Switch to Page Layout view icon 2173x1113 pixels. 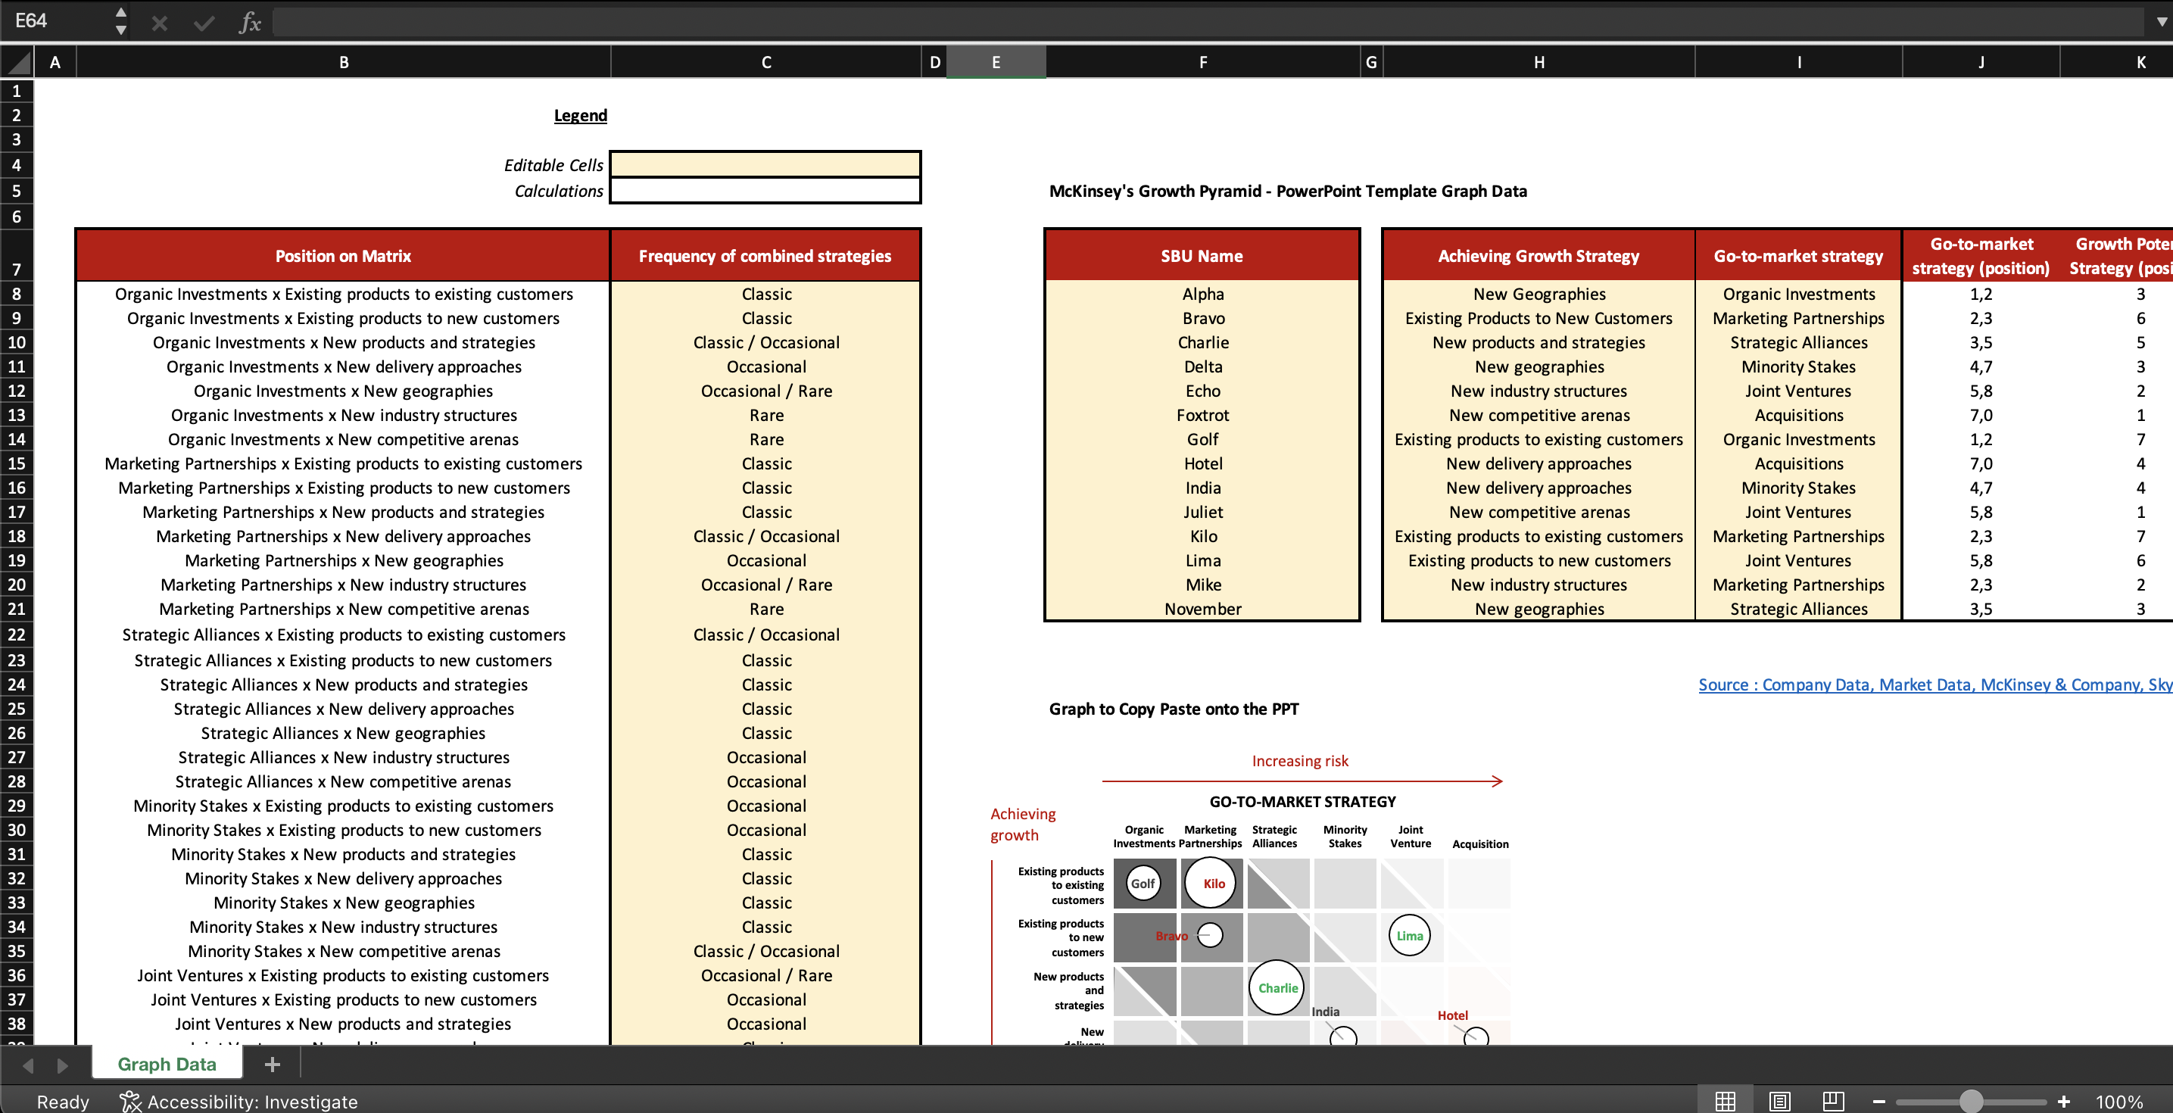pyautogui.click(x=1780, y=1101)
